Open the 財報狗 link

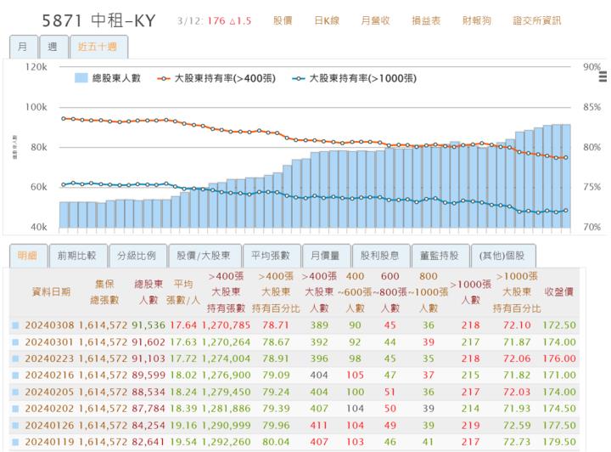click(477, 20)
